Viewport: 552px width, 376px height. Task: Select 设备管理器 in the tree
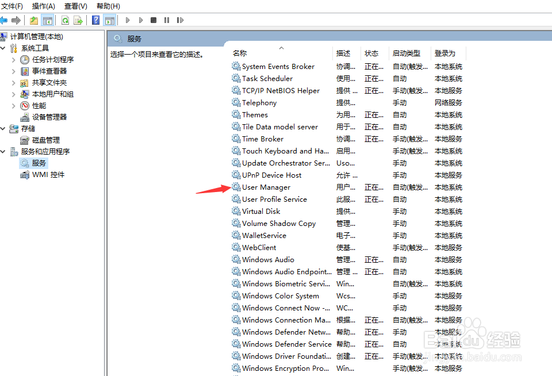(49, 117)
